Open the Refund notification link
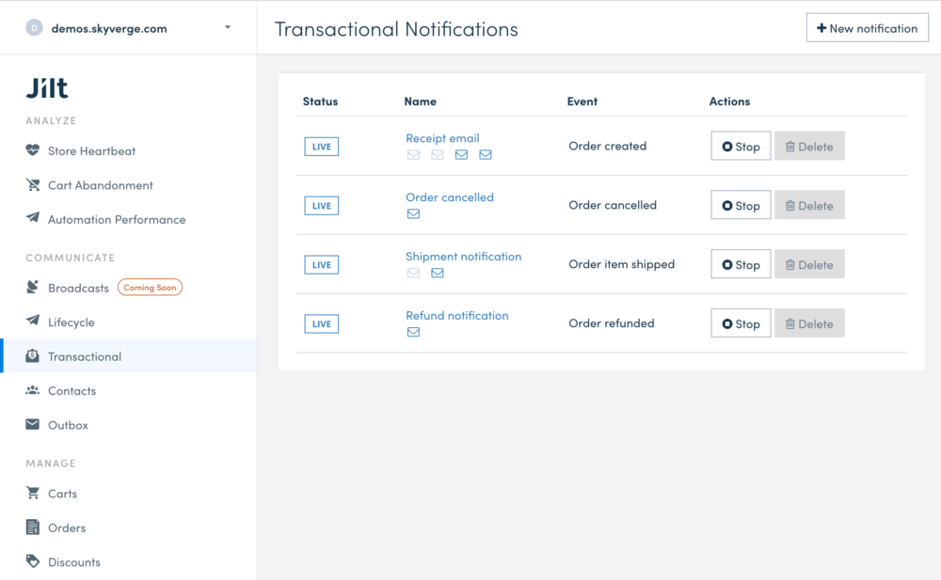 pyautogui.click(x=456, y=315)
